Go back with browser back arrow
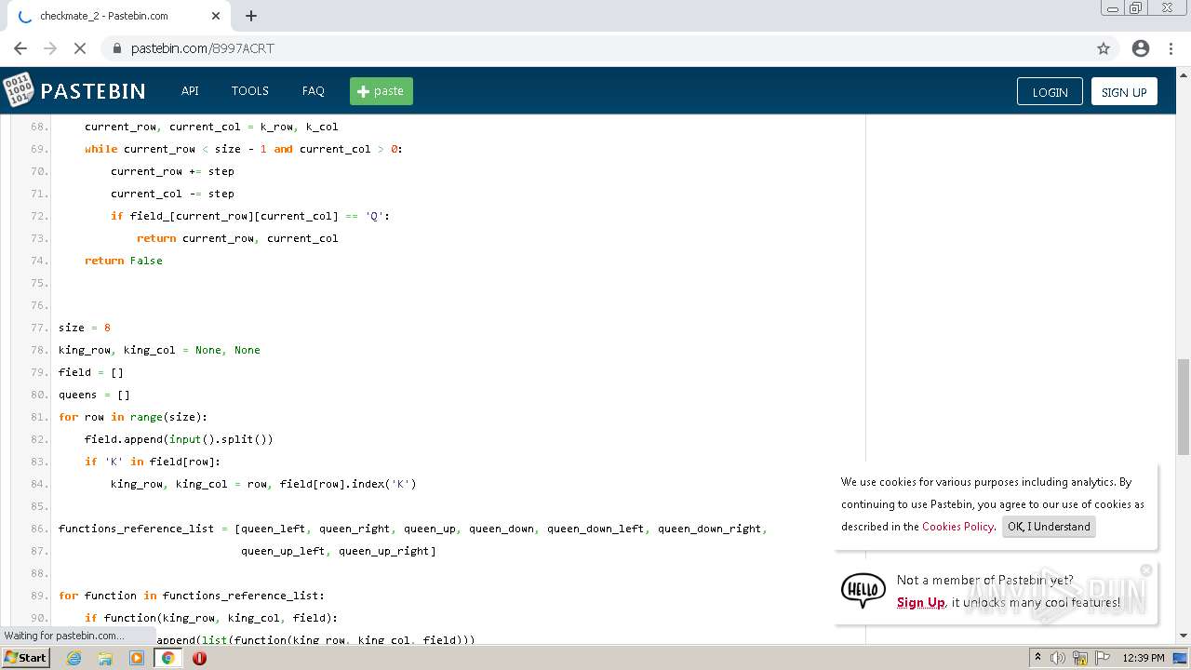This screenshot has height=670, width=1191. pos(20,48)
